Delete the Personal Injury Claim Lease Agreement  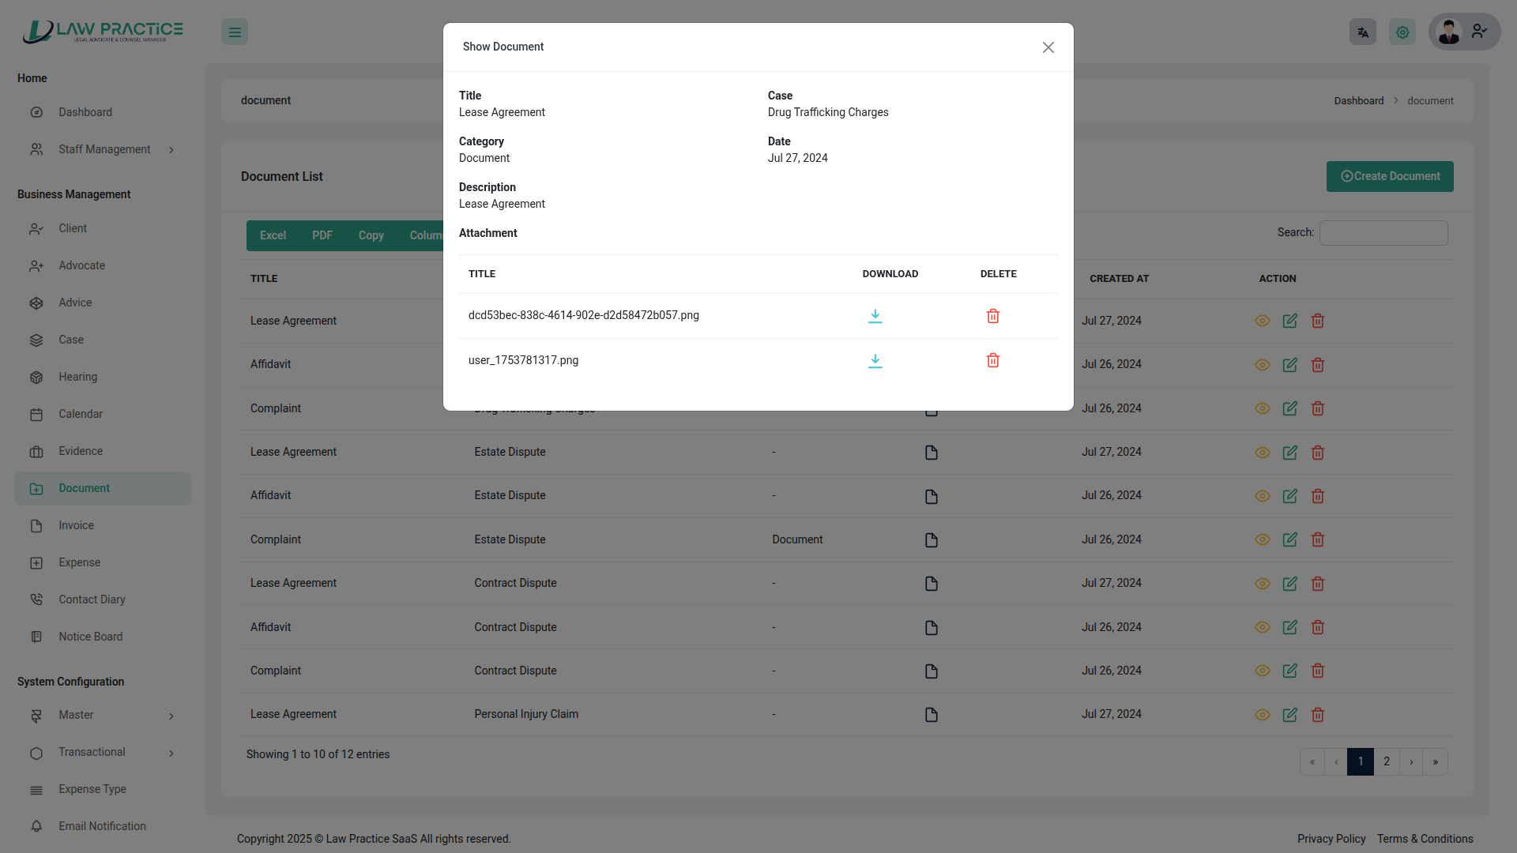(x=1317, y=715)
